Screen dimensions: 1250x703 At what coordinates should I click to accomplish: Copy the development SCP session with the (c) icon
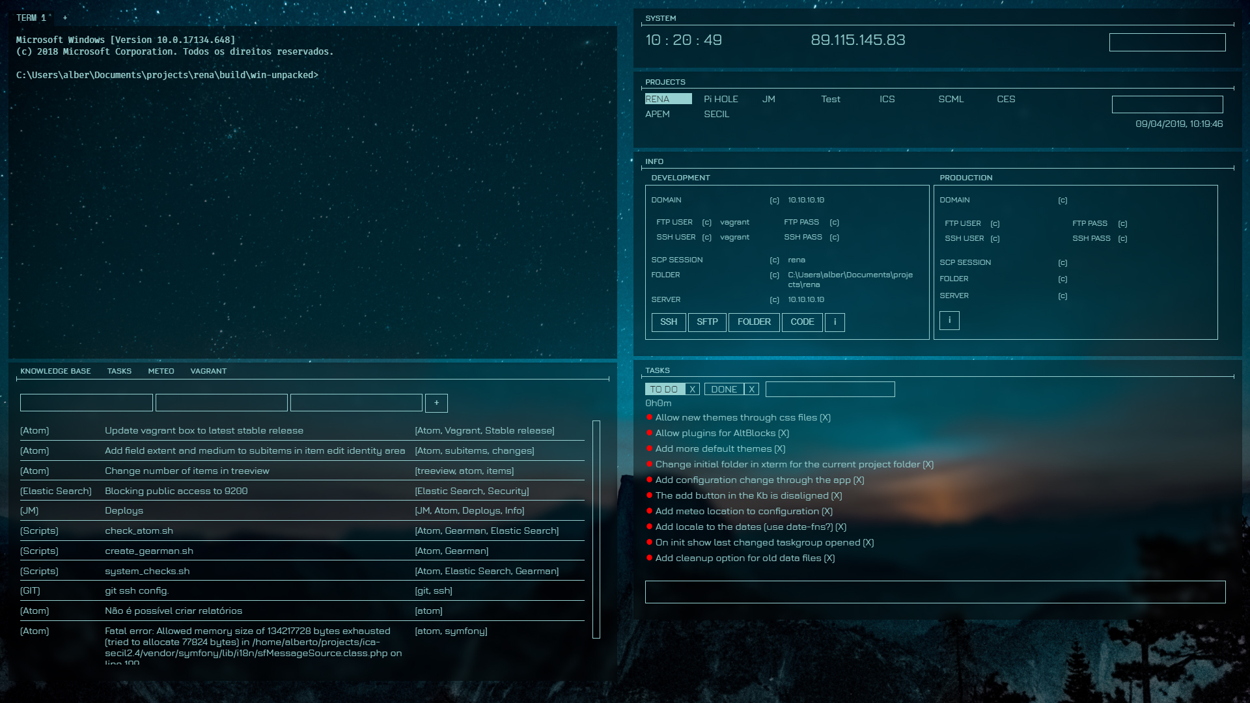point(774,260)
